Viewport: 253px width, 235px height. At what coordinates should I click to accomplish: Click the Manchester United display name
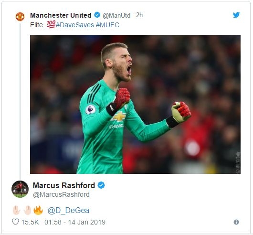tap(61, 15)
